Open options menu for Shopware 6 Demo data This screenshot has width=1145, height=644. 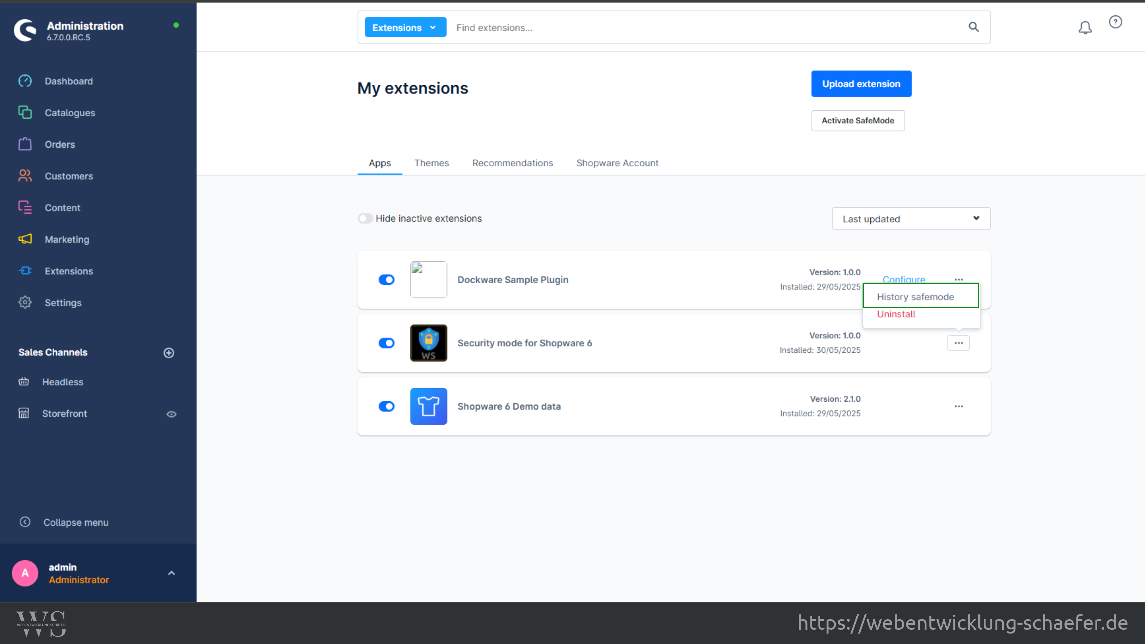point(958,406)
